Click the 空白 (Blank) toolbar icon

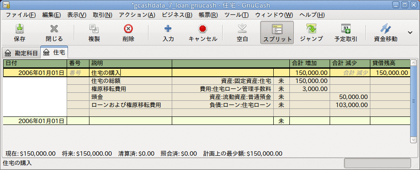[242, 29]
